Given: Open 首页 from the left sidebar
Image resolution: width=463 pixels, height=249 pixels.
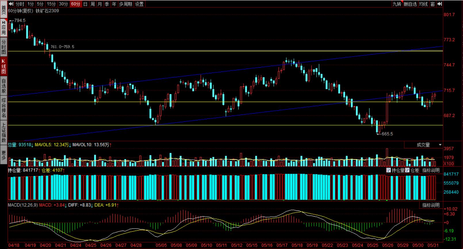Looking at the screenshot, I should pyautogui.click(x=3, y=10).
